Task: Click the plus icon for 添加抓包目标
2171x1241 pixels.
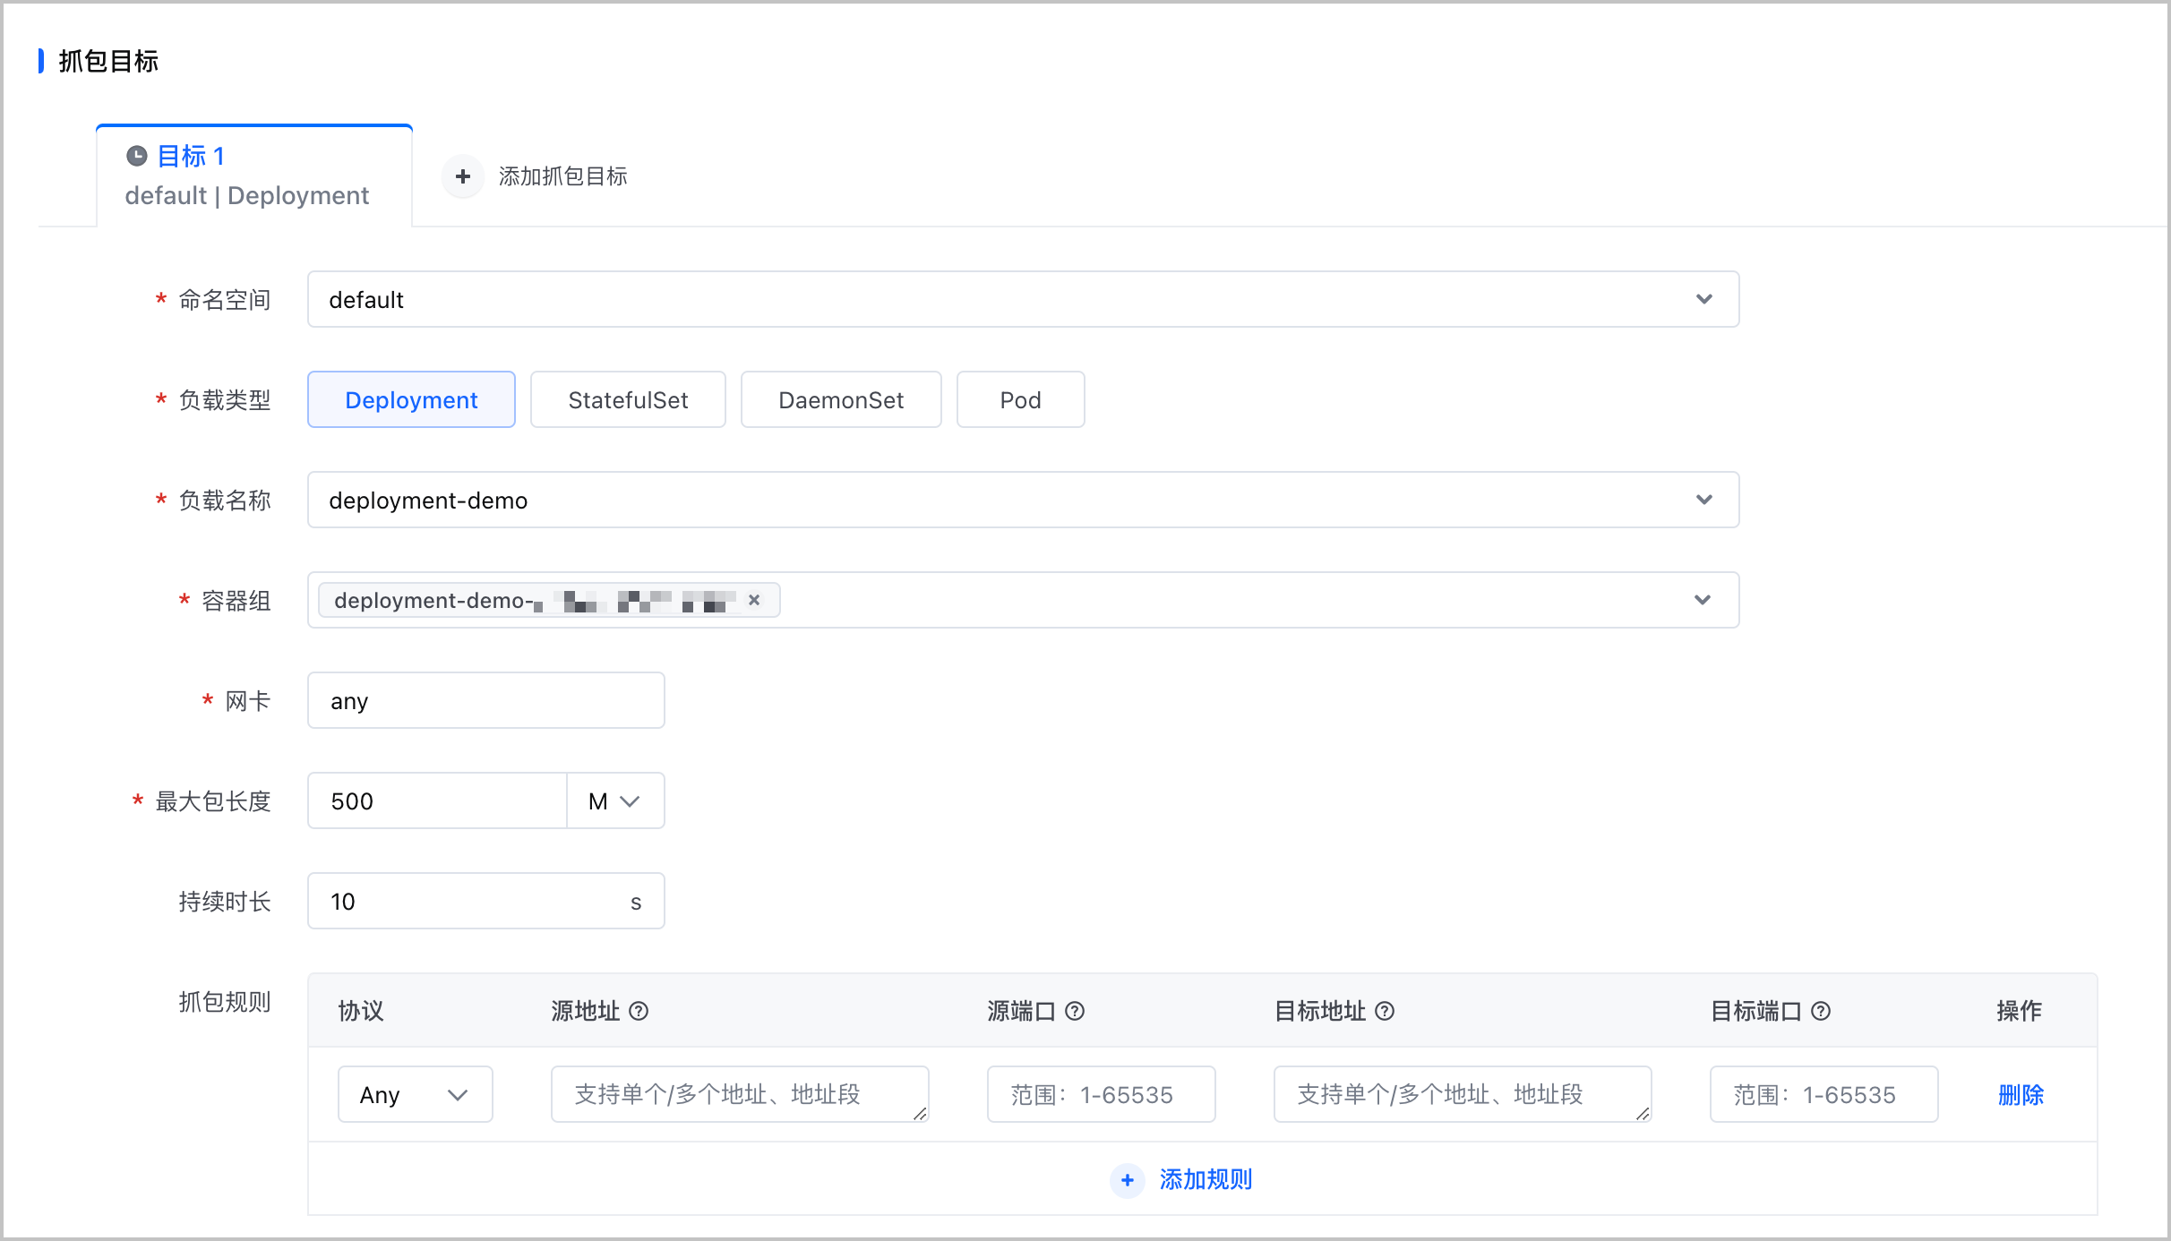Action: (x=463, y=176)
